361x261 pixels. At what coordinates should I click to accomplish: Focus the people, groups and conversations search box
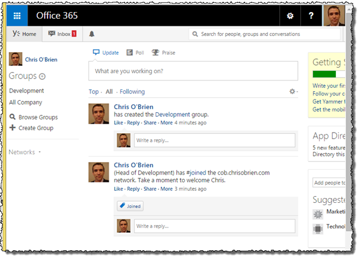pos(264,34)
